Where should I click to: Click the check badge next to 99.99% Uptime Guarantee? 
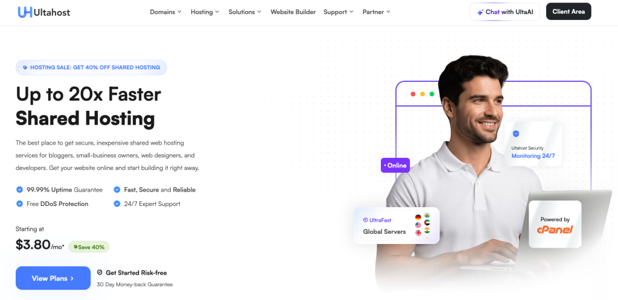(19, 190)
